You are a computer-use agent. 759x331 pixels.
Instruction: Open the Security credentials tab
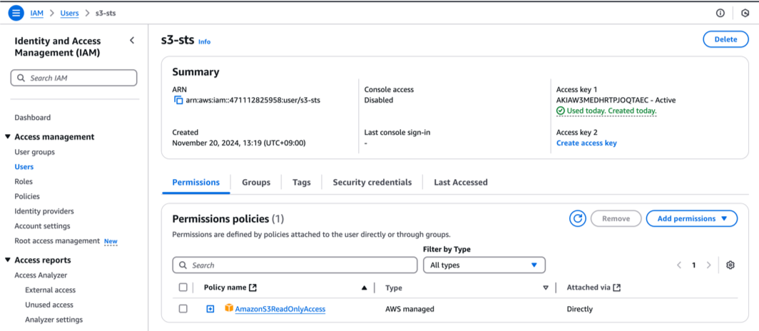(x=372, y=183)
